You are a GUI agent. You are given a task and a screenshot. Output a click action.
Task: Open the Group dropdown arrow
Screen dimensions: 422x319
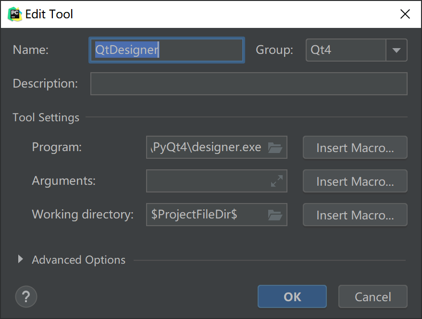tap(397, 51)
